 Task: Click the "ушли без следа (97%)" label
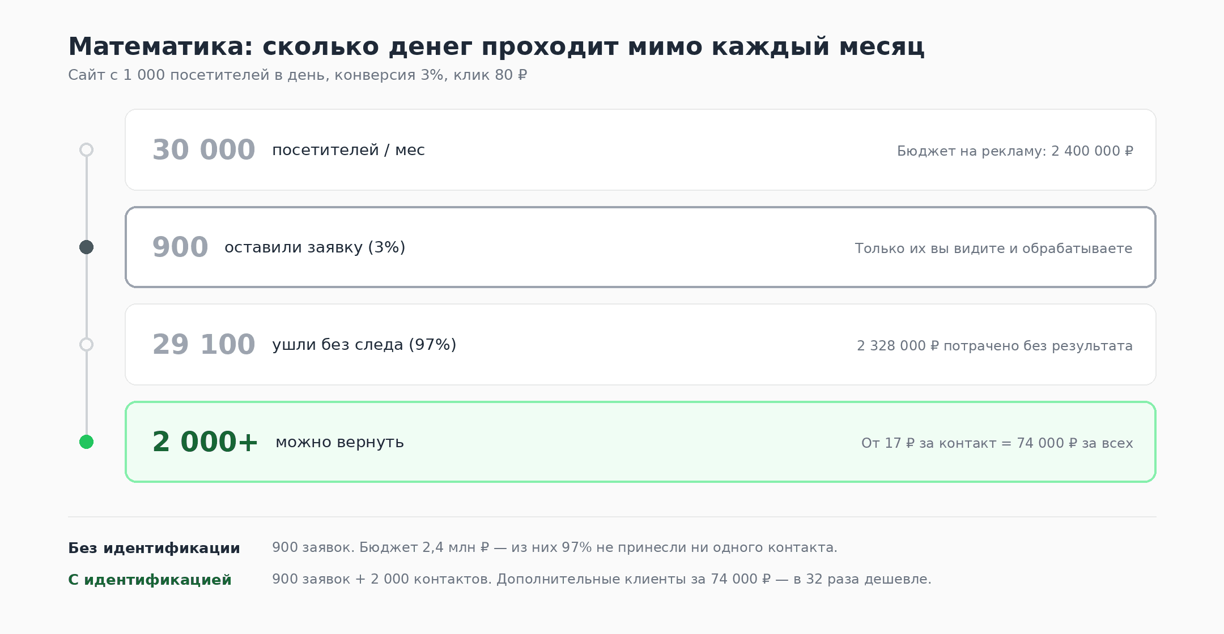tap(364, 345)
